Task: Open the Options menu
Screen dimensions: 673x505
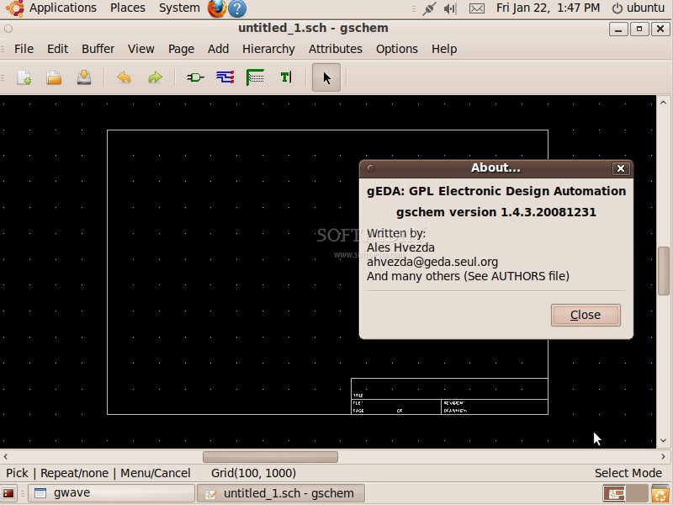Action: 396,49
